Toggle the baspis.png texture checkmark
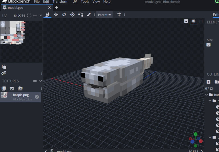The width and height of the screenshot is (219, 152). (37, 97)
